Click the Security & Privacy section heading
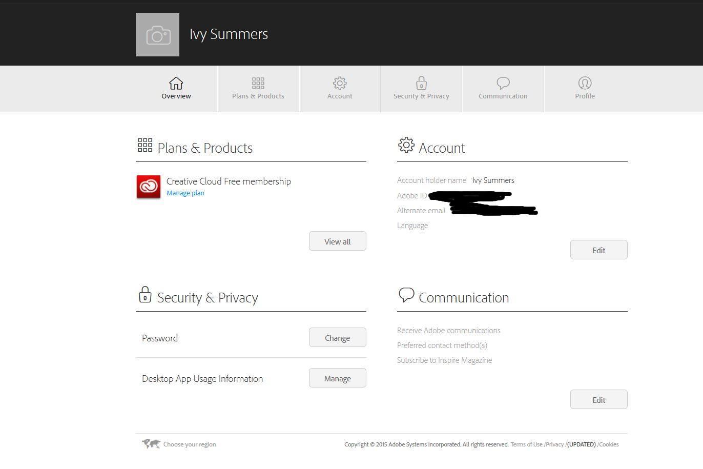Screen dimensions: 703x469 (x=208, y=298)
